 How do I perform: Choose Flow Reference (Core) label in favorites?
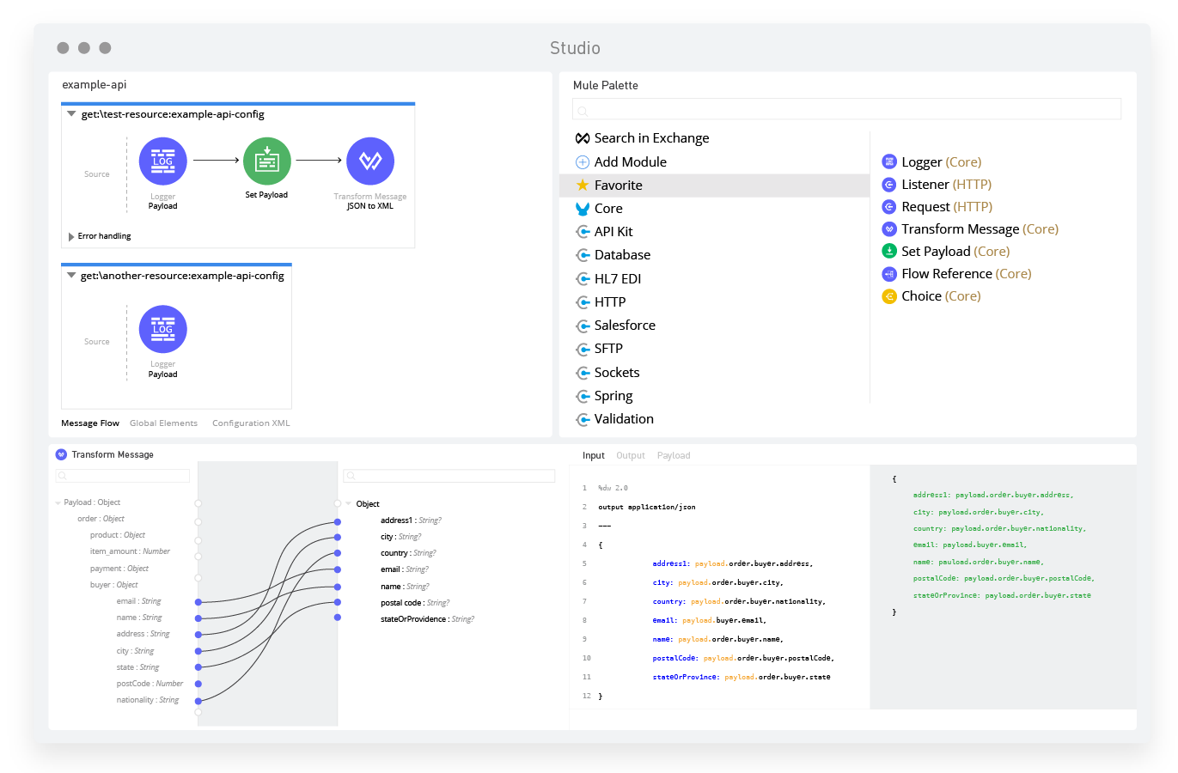tap(967, 274)
